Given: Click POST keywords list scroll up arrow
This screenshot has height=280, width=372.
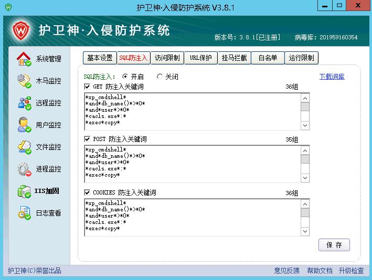Looking at the screenshot, I should (x=305, y=151).
